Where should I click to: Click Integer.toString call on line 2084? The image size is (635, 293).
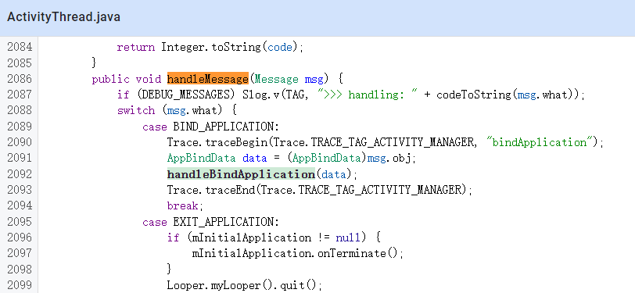click(212, 48)
